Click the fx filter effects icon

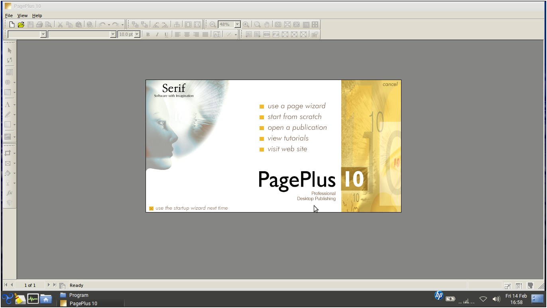click(x=10, y=193)
